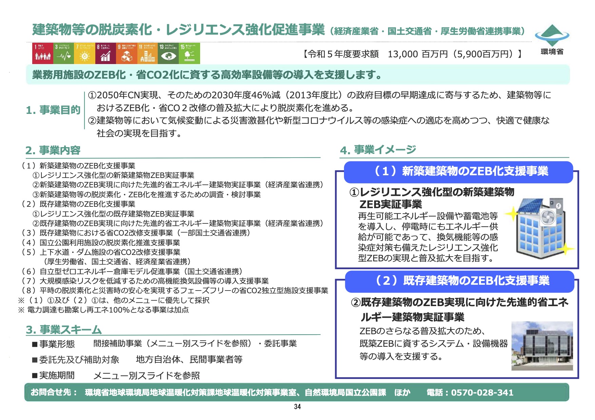The image size is (595, 420).
Task: Click the SDG 3 health icon
Action: click(64, 53)
